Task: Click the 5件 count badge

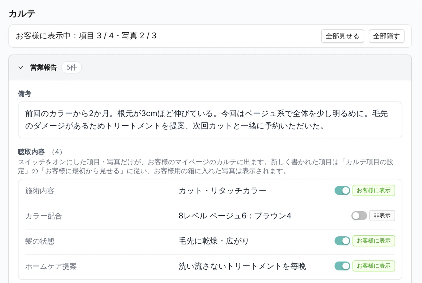Action: 71,67
